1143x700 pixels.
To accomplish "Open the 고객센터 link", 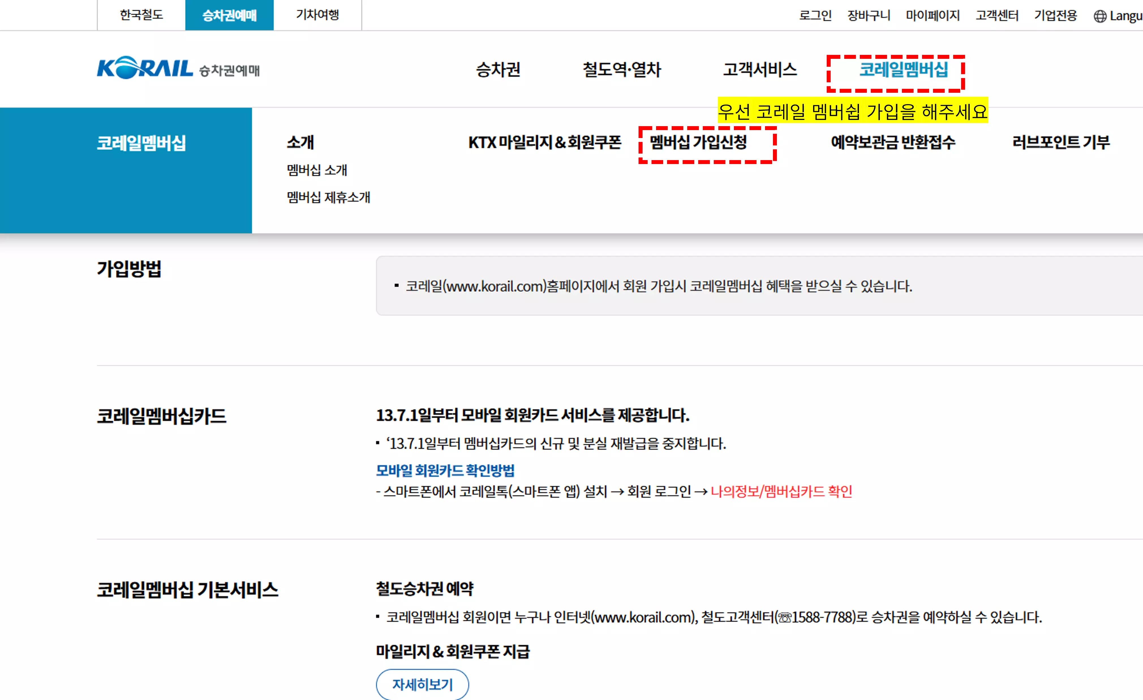I will click(997, 16).
